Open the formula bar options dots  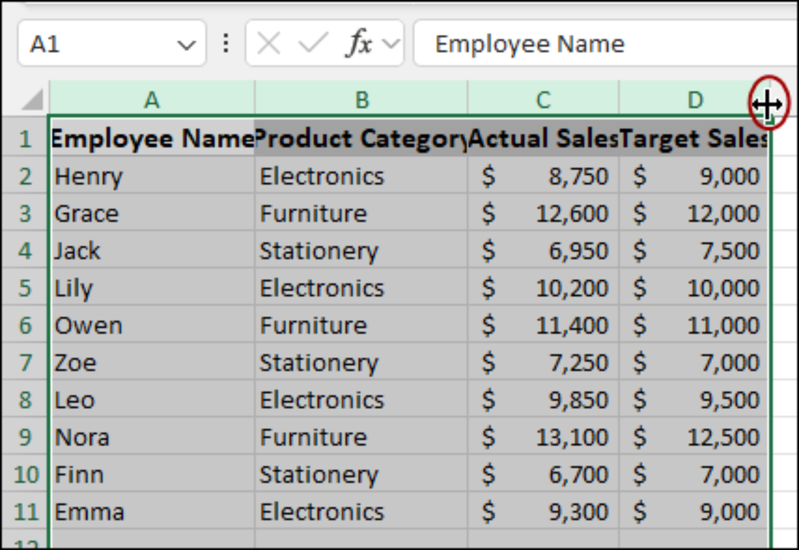(225, 43)
